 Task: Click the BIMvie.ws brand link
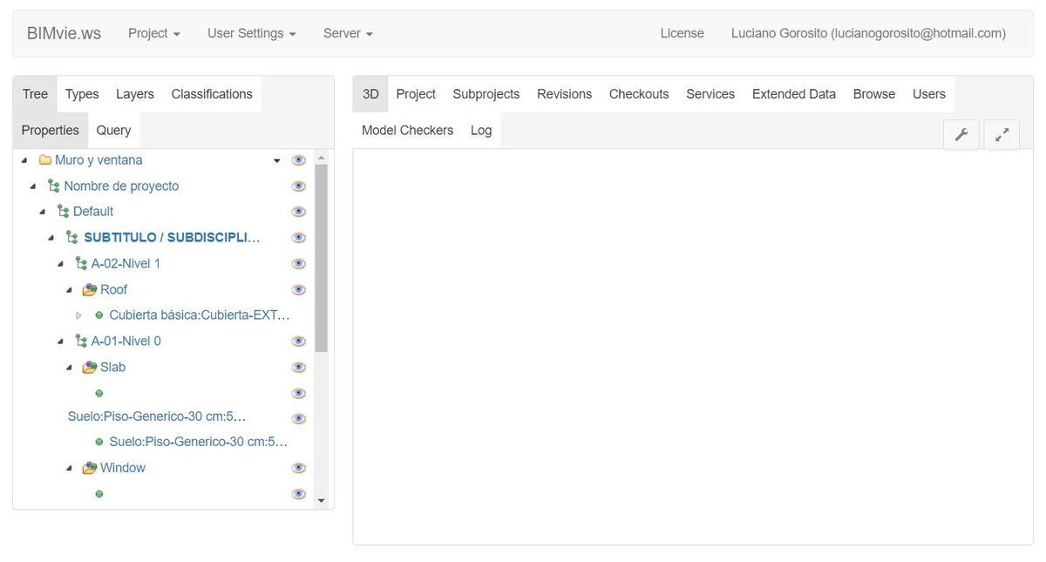64,33
